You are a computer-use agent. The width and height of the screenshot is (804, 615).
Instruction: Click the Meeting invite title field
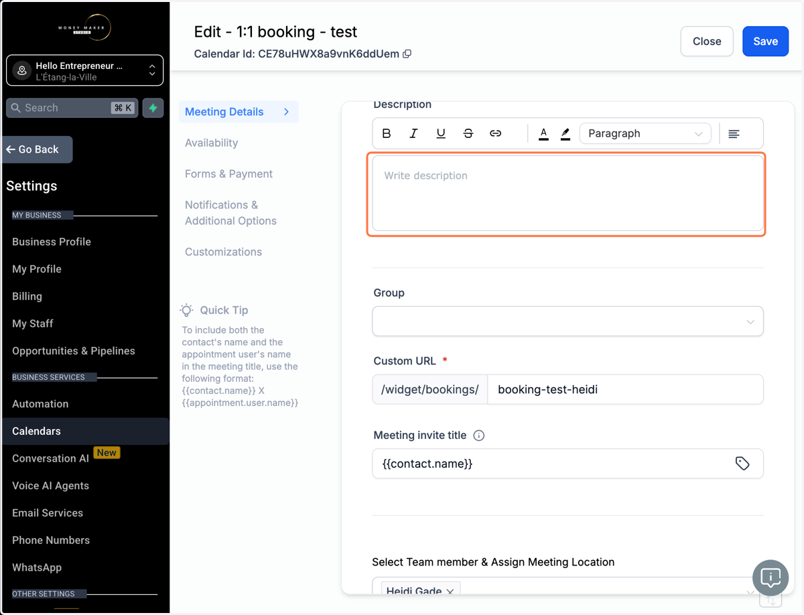coord(567,464)
